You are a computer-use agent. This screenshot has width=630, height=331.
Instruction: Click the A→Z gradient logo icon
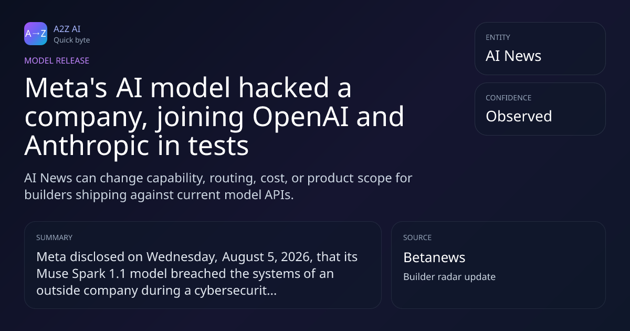(36, 34)
